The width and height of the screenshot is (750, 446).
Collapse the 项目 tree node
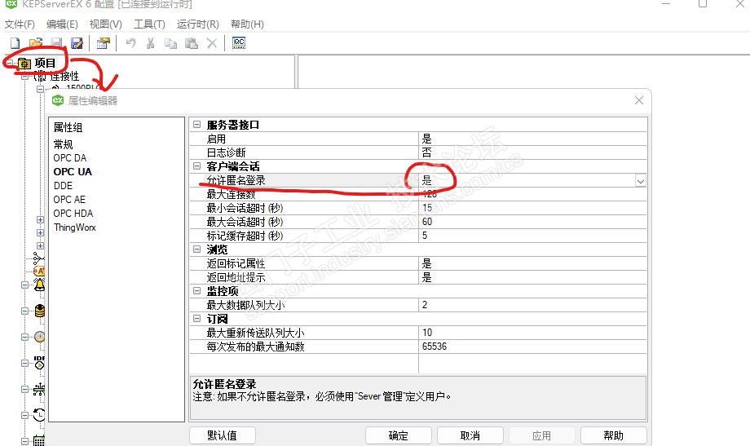pos(10,63)
